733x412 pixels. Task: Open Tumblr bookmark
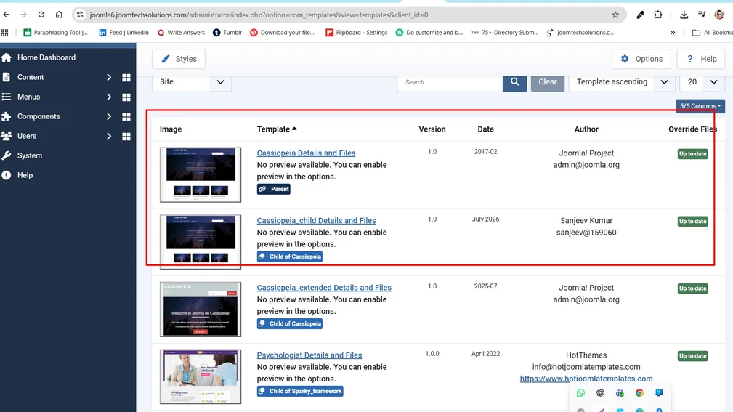227,33
